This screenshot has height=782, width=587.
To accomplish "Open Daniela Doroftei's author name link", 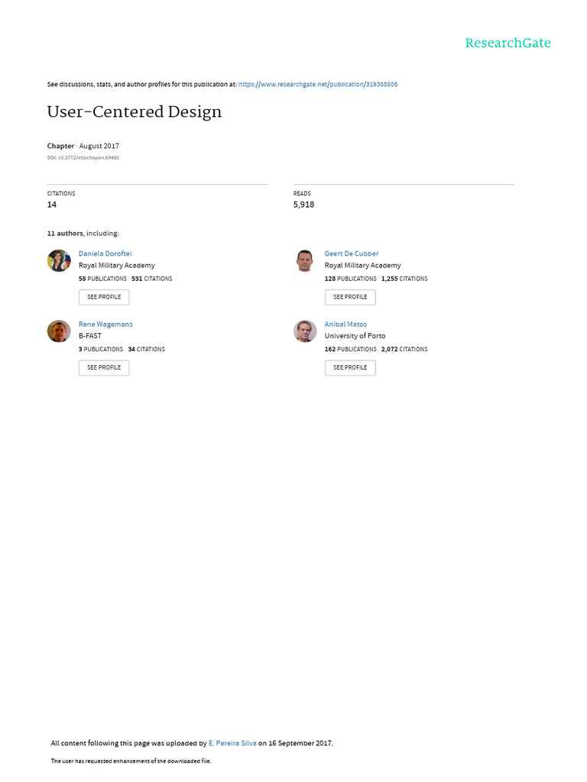I will coord(105,254).
